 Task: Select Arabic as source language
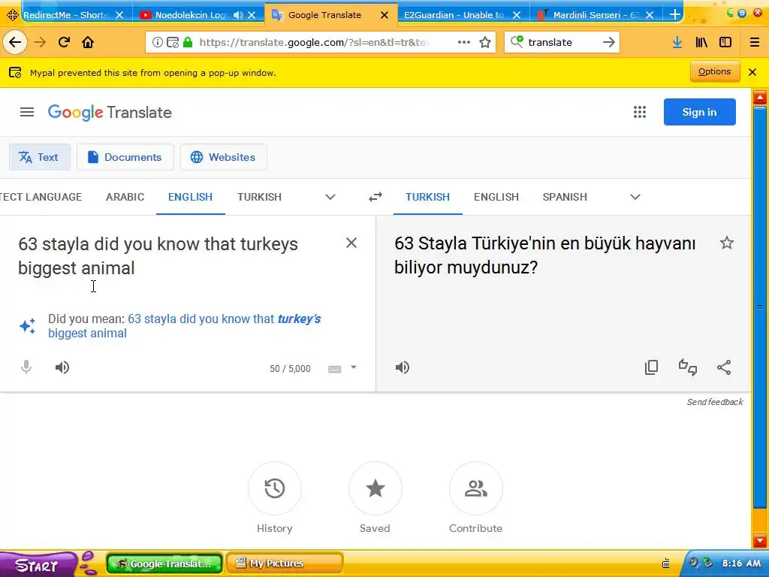coord(125,197)
